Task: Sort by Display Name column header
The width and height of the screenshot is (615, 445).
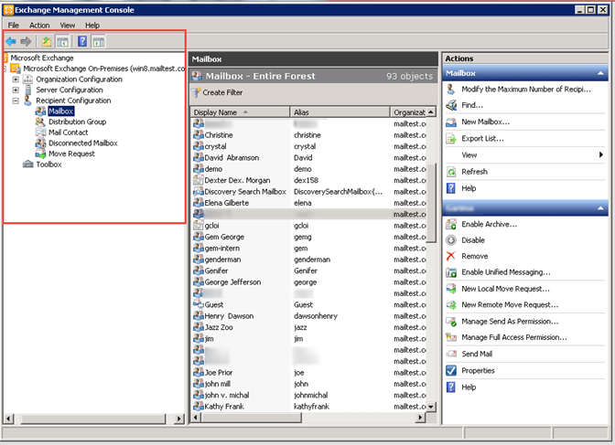Action: point(240,112)
